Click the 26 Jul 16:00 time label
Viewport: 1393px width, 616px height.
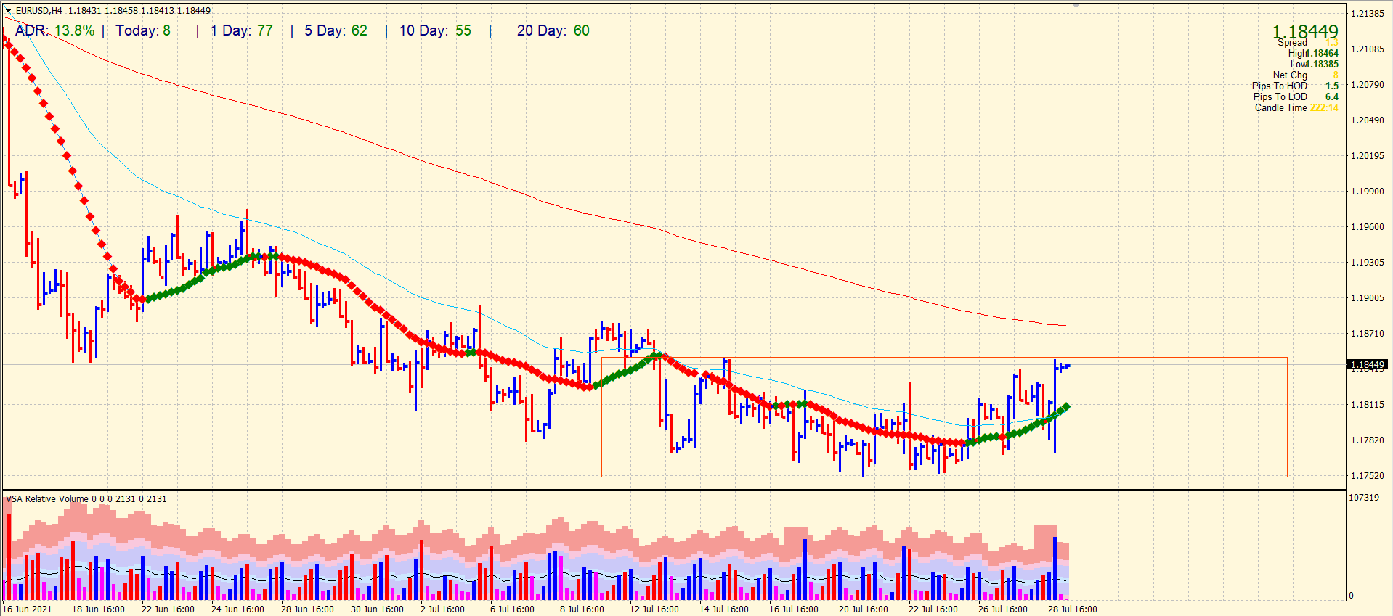pyautogui.click(x=1002, y=609)
